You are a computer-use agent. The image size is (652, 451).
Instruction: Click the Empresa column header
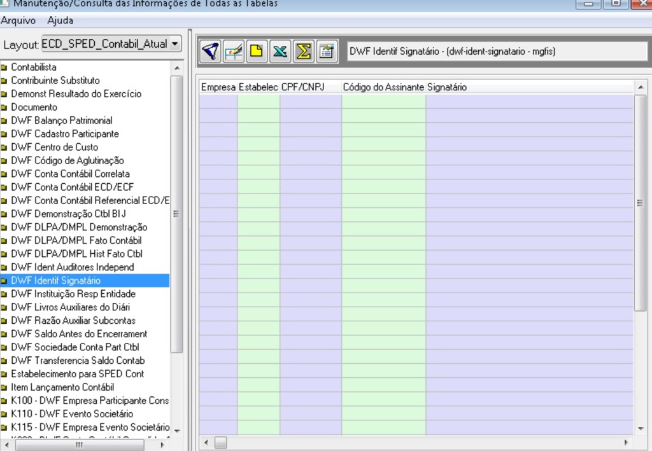pyautogui.click(x=218, y=87)
